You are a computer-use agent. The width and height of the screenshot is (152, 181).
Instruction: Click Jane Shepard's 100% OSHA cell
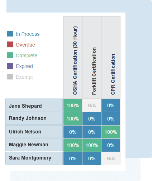point(73,106)
